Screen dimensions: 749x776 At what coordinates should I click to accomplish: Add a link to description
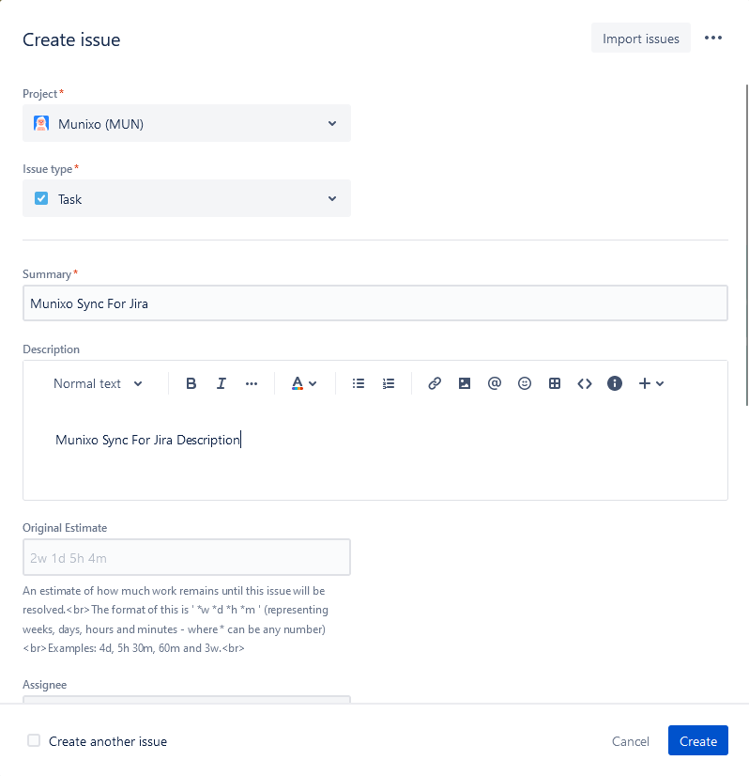tap(435, 383)
